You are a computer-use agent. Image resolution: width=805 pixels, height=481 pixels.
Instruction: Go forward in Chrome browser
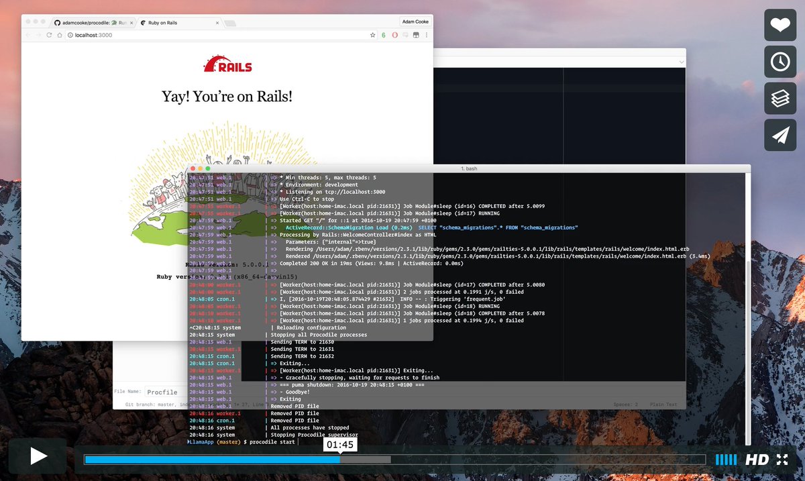[38, 35]
